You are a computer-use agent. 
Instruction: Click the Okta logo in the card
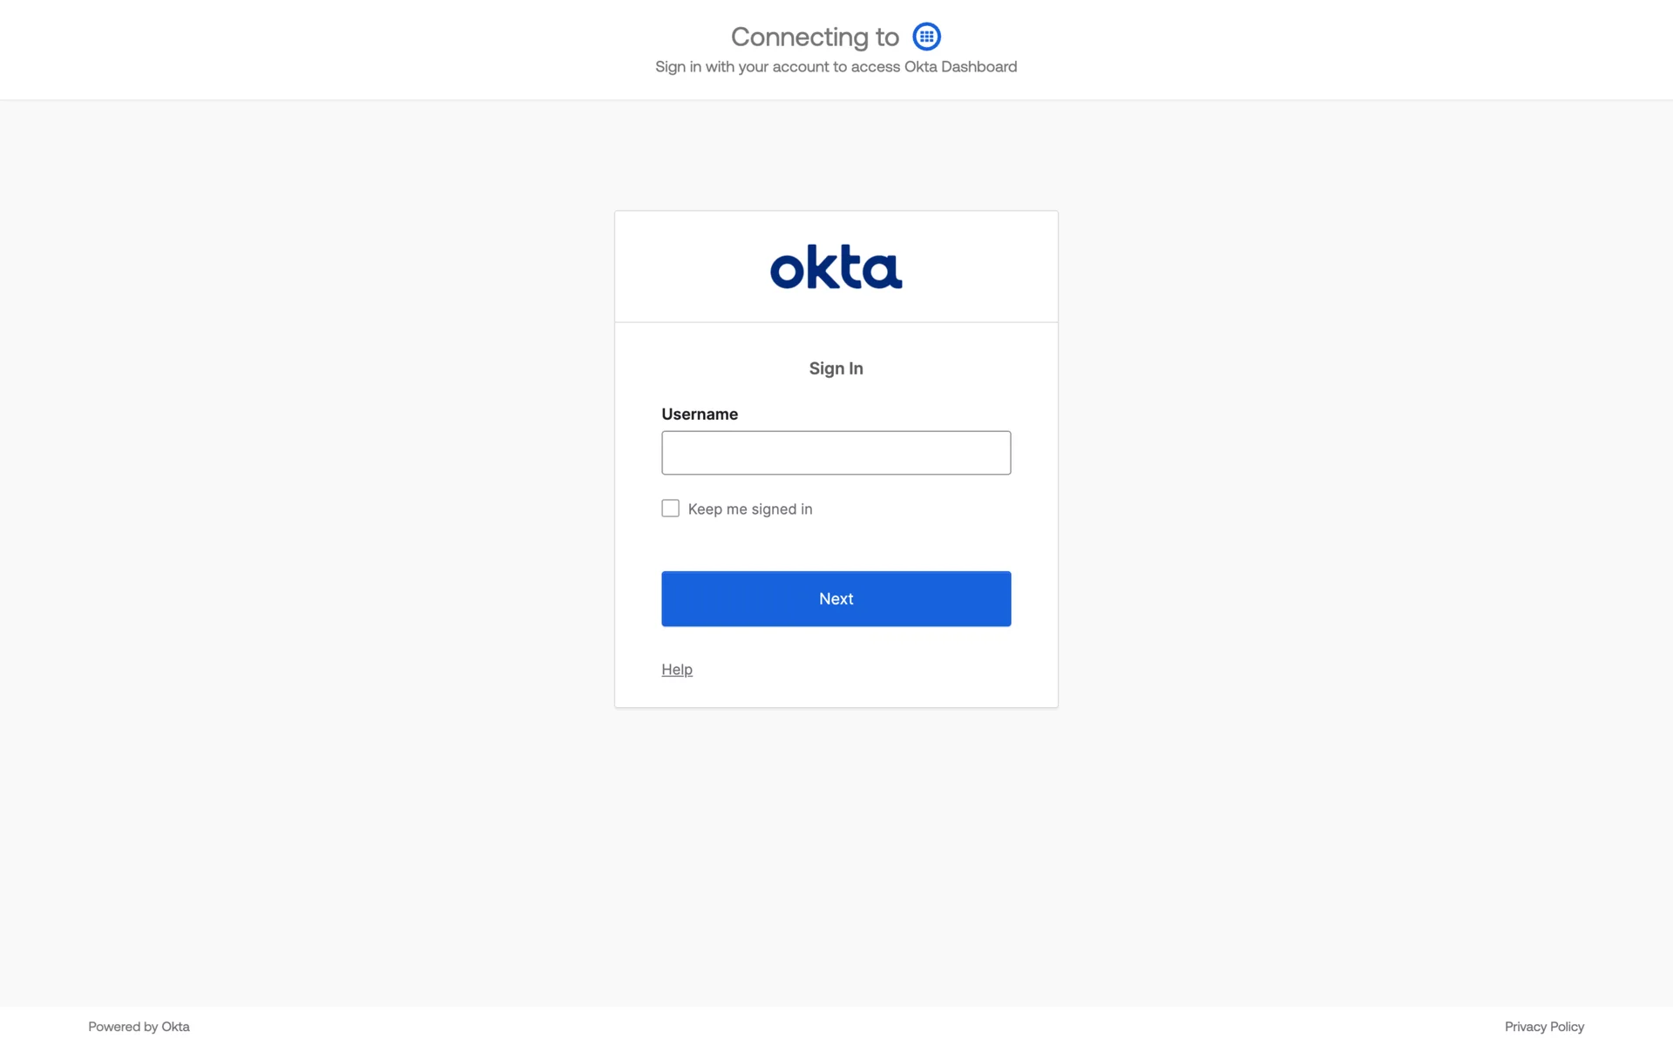(x=836, y=266)
